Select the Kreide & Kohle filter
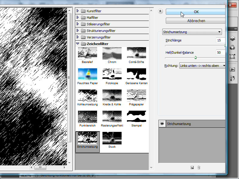This screenshot has width=239, height=179. pyautogui.click(x=112, y=95)
